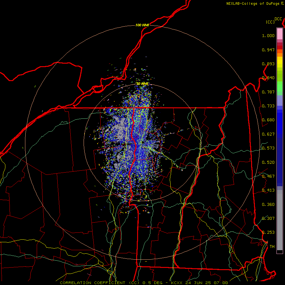Click the pink segment of the color bar
This screenshot has width=285, height=285.
[x=280, y=34]
